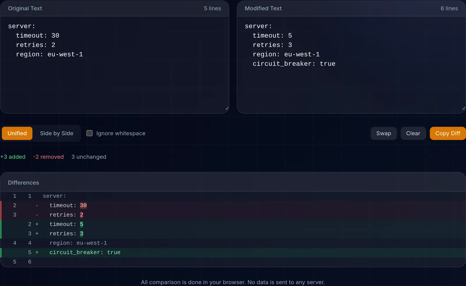Viewport: 466px width, 286px height.
Task: Click 'server:' in Original Text editor
Action: coord(22,26)
